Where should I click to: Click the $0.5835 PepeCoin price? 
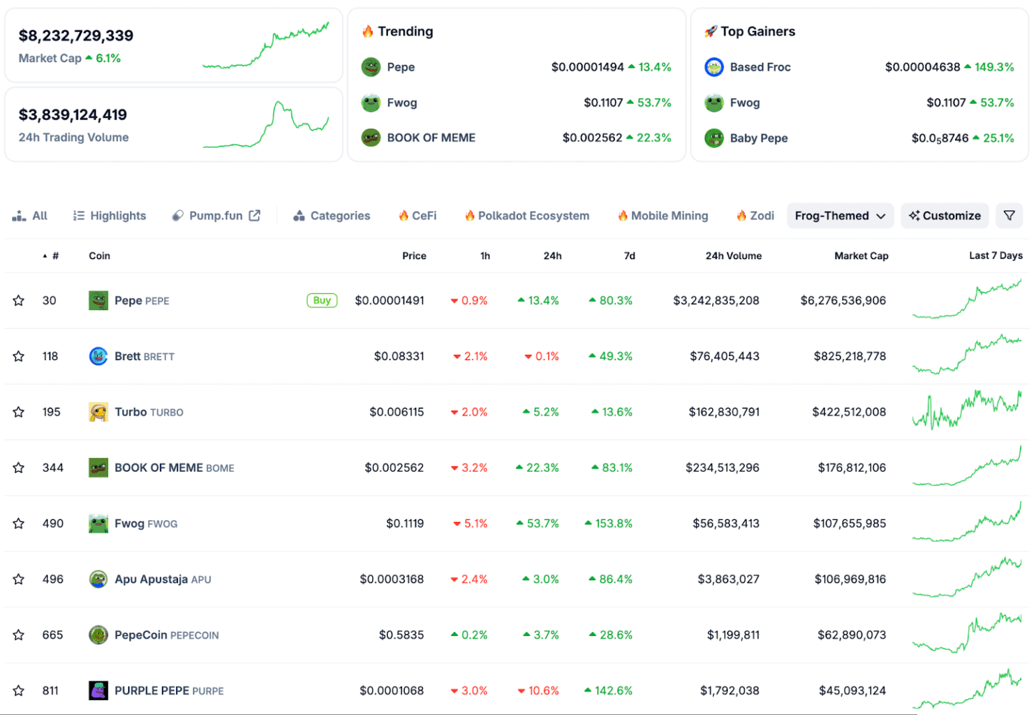[x=401, y=635]
